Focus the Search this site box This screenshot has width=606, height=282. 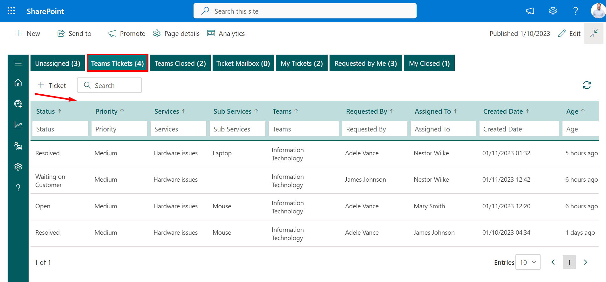[305, 11]
